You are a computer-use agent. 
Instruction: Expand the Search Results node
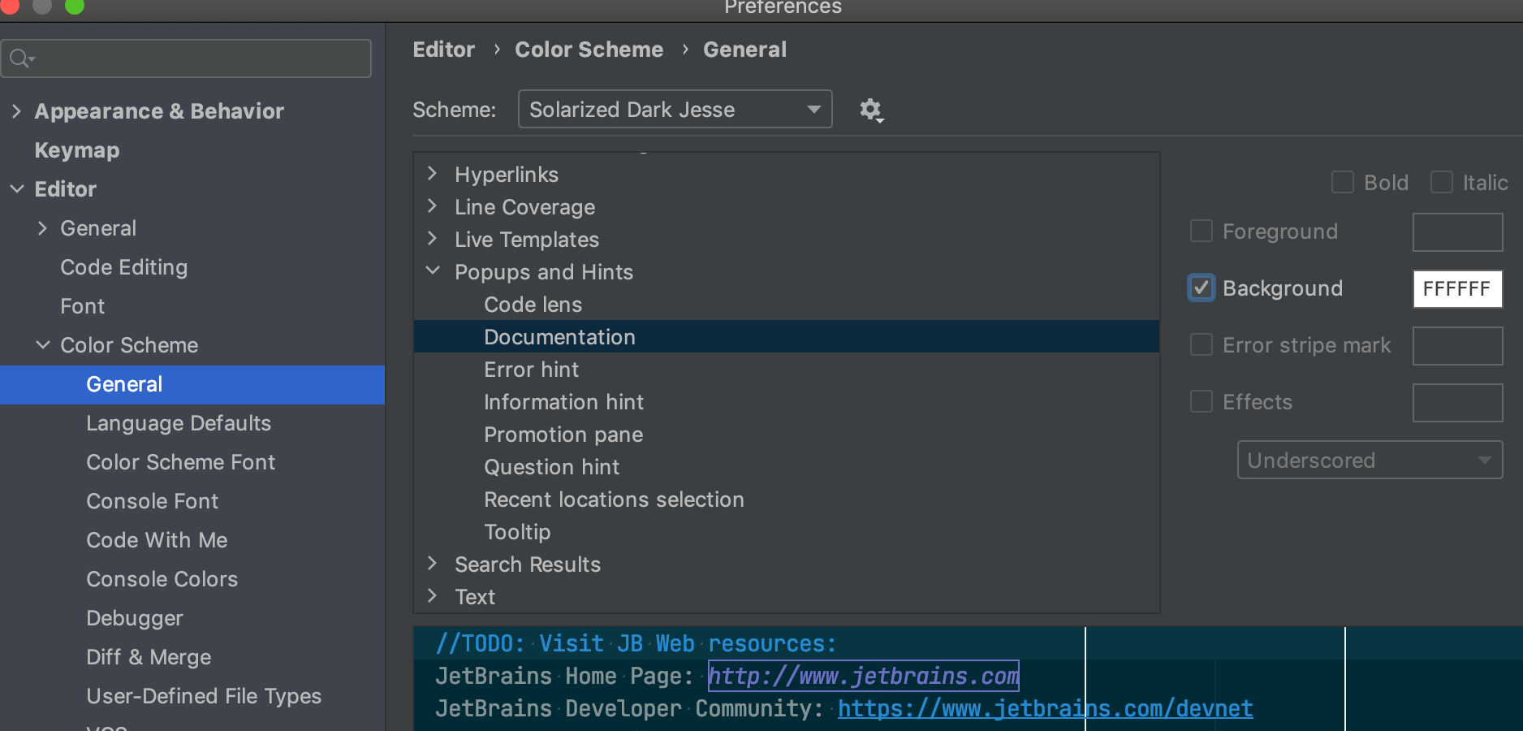(433, 564)
